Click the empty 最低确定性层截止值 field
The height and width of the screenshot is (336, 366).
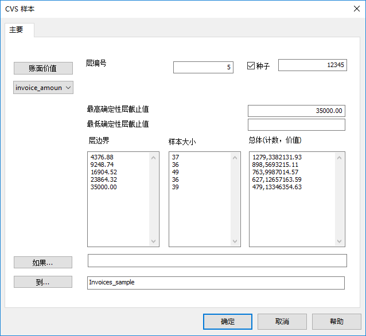(x=296, y=124)
